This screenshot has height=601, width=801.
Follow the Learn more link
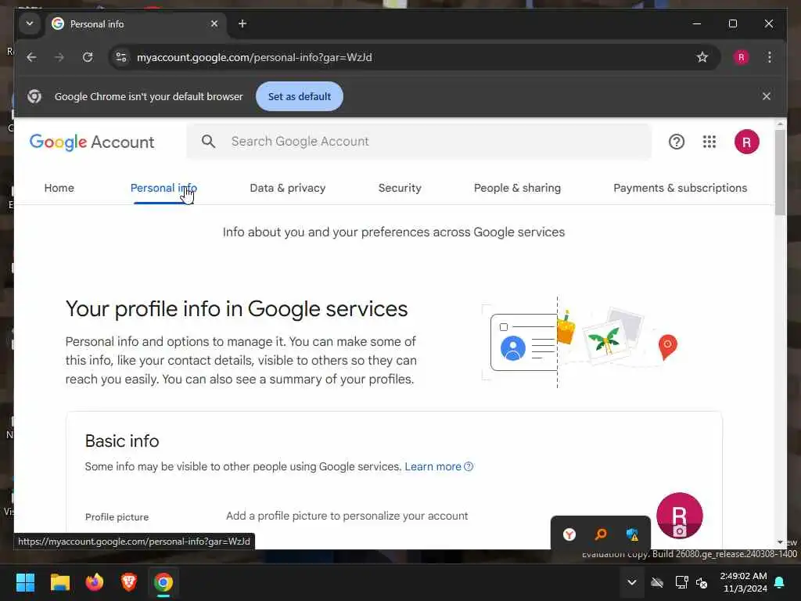pyautogui.click(x=439, y=466)
